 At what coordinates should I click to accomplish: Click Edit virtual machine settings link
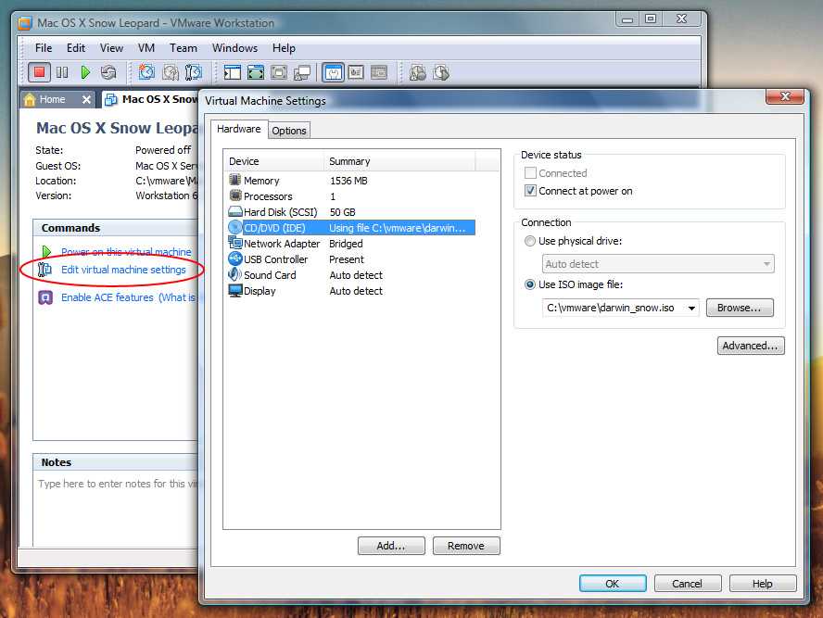(123, 270)
